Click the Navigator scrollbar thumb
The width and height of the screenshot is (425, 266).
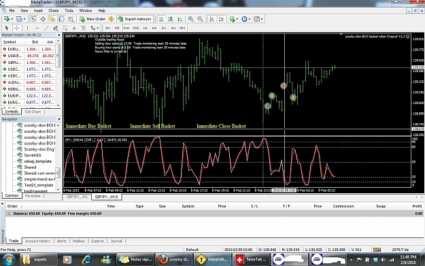pos(58,172)
